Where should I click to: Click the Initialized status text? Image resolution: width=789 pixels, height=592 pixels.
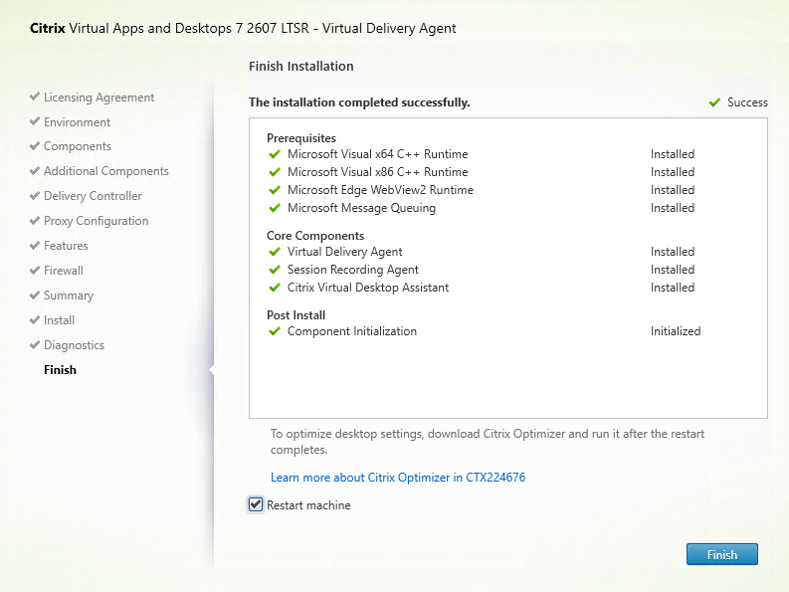click(x=676, y=331)
